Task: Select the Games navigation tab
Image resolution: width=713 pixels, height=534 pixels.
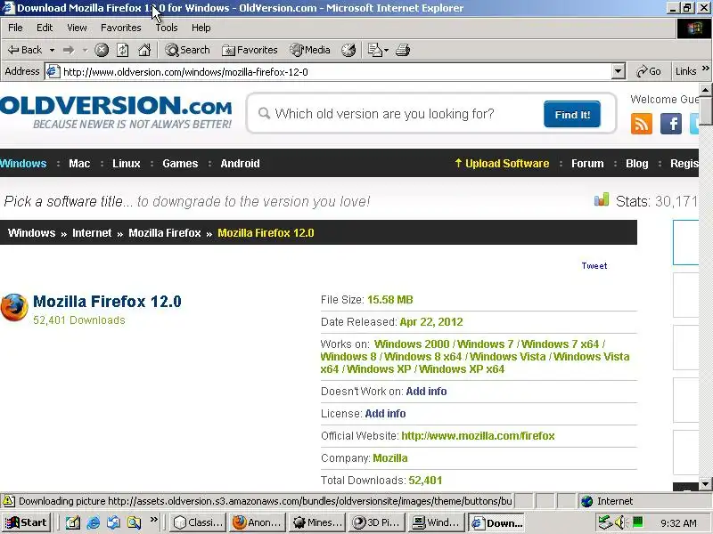Action: pyautogui.click(x=180, y=164)
